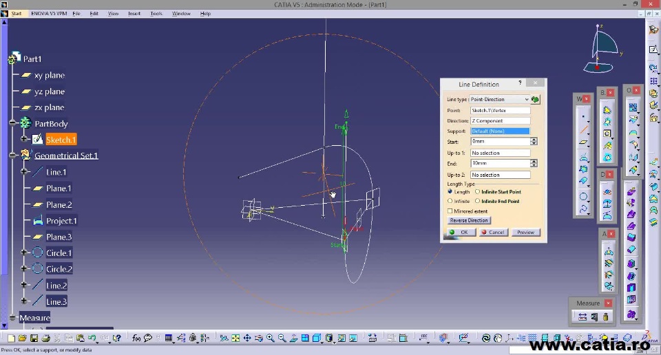The width and height of the screenshot is (661, 355).
Task: Select the Infinite Start Point option
Action: click(478, 192)
